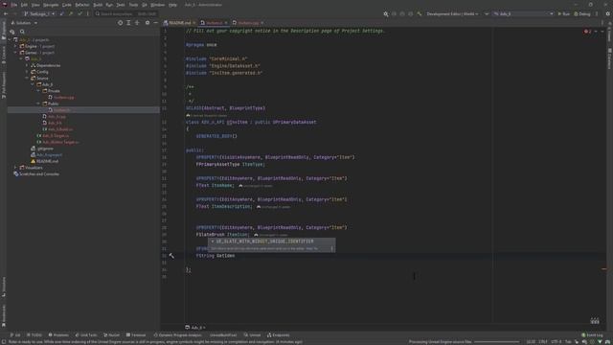Click the show all files icon in Solution panel
This screenshot has height=345, width=613.
click(12, 32)
